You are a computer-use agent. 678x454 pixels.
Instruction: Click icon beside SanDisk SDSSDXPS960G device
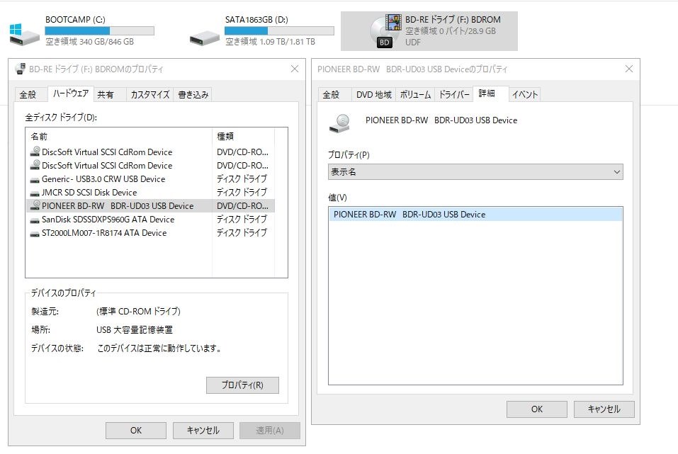point(35,220)
